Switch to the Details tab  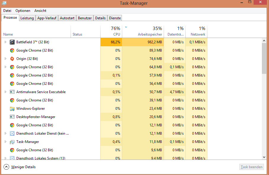click(100, 18)
